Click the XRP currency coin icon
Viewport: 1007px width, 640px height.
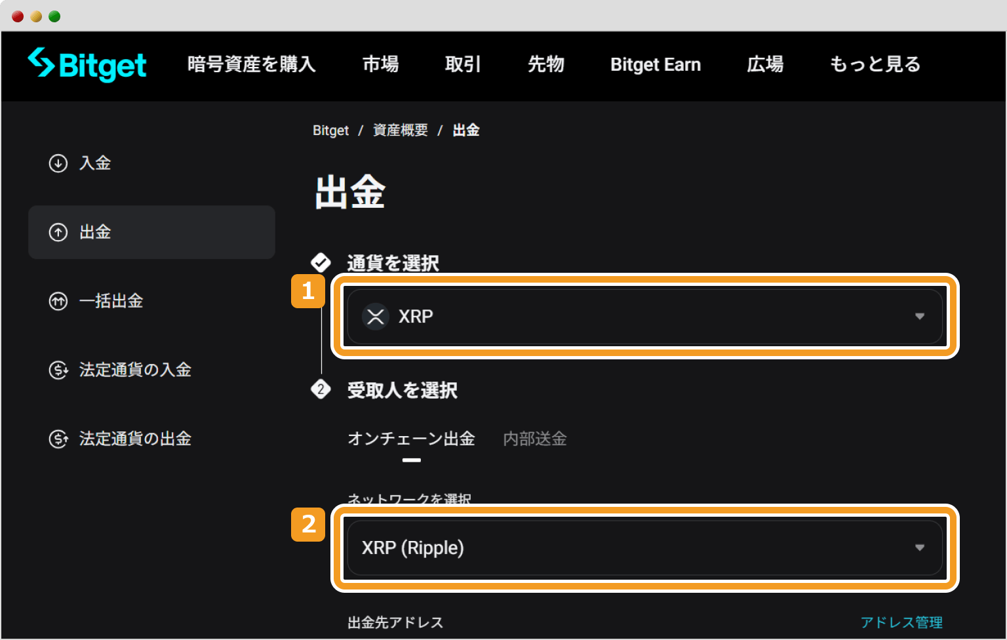click(375, 317)
